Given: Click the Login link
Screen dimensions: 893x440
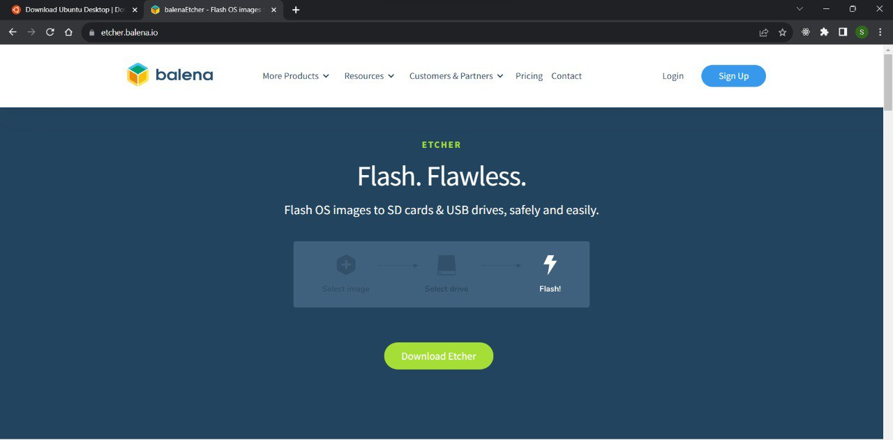Looking at the screenshot, I should tap(673, 76).
